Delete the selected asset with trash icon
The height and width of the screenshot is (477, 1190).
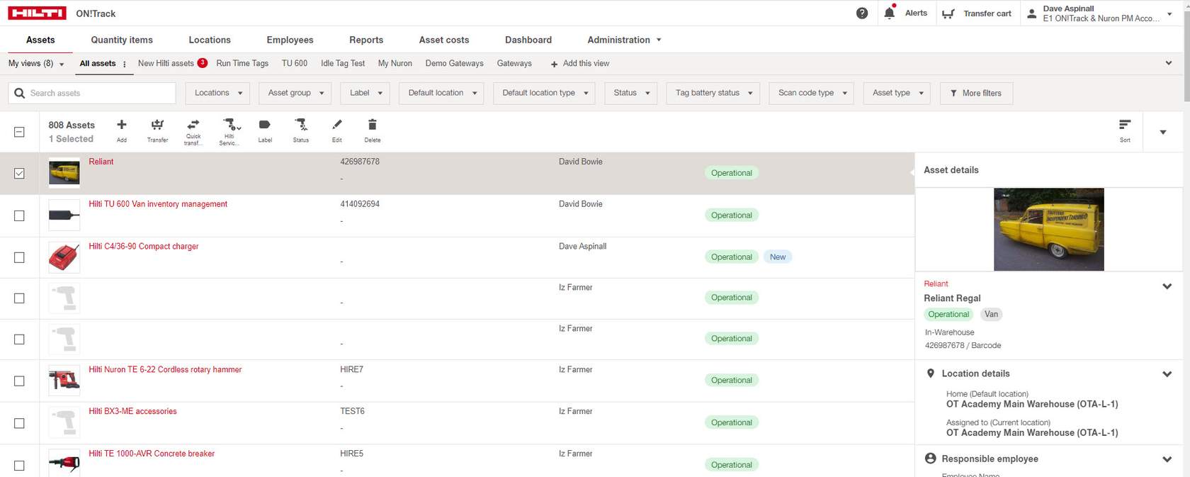[x=373, y=130]
